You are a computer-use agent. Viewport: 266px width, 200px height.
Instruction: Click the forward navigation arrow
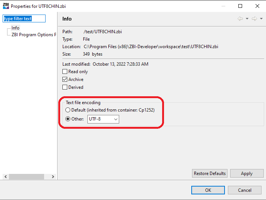point(254,19)
